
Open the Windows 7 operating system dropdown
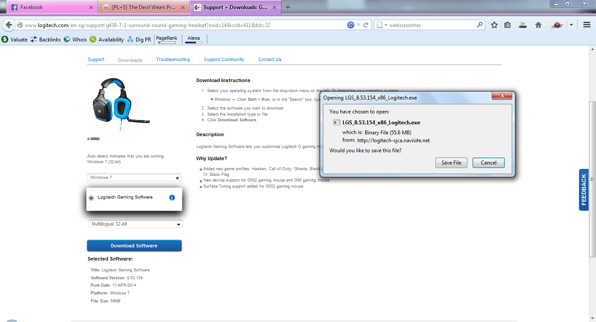point(134,178)
